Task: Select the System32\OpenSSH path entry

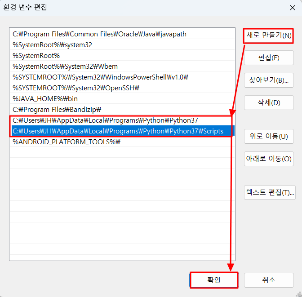Action: (x=122, y=88)
